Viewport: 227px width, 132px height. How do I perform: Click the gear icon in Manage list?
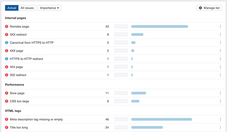(x=201, y=8)
